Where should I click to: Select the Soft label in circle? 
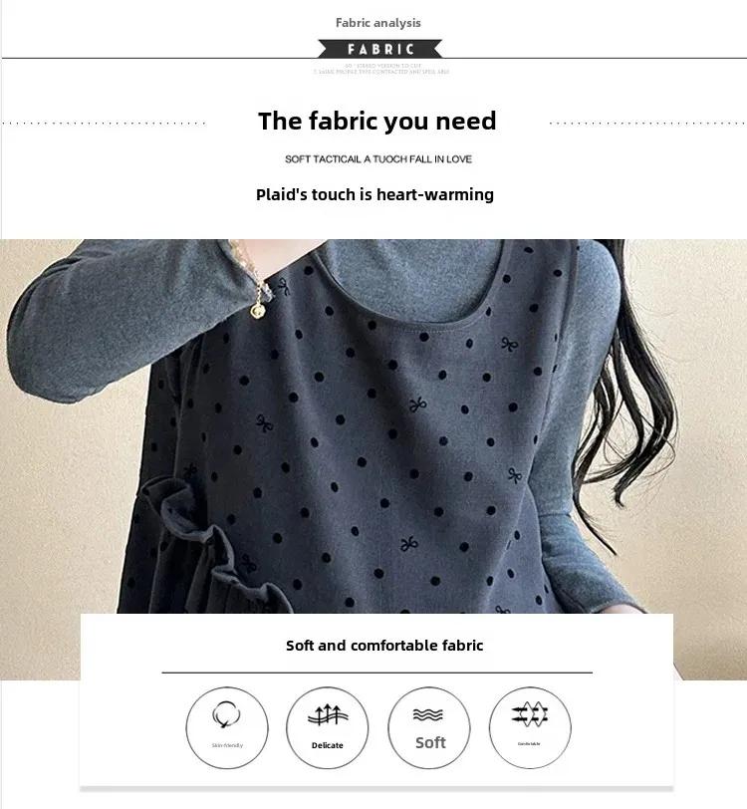pos(430,743)
